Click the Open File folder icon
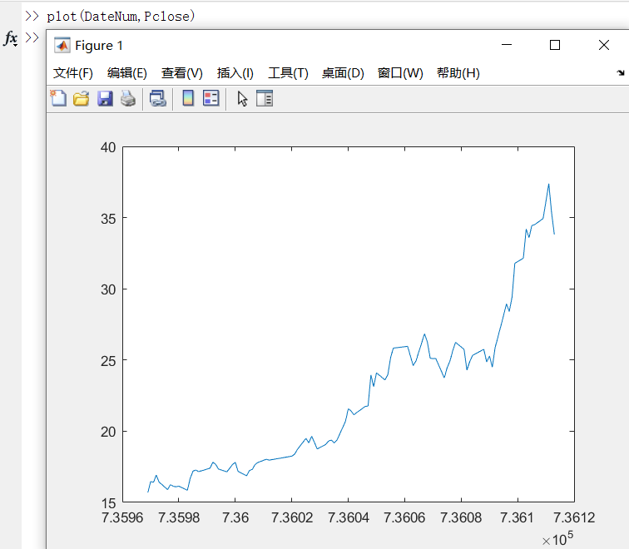Screen dimensions: 629x549 tap(81, 99)
